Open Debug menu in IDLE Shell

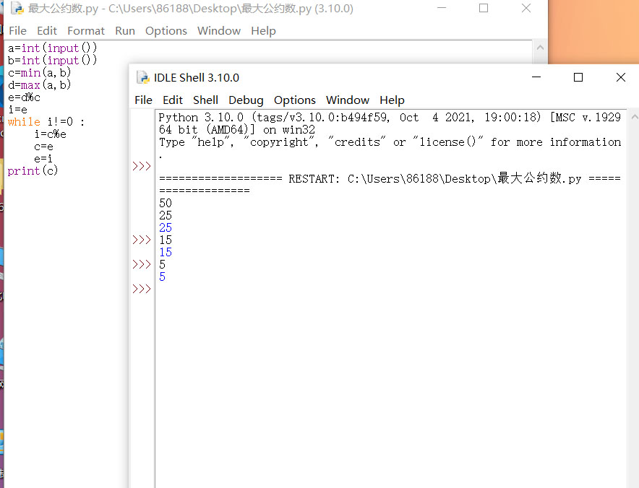tap(246, 100)
